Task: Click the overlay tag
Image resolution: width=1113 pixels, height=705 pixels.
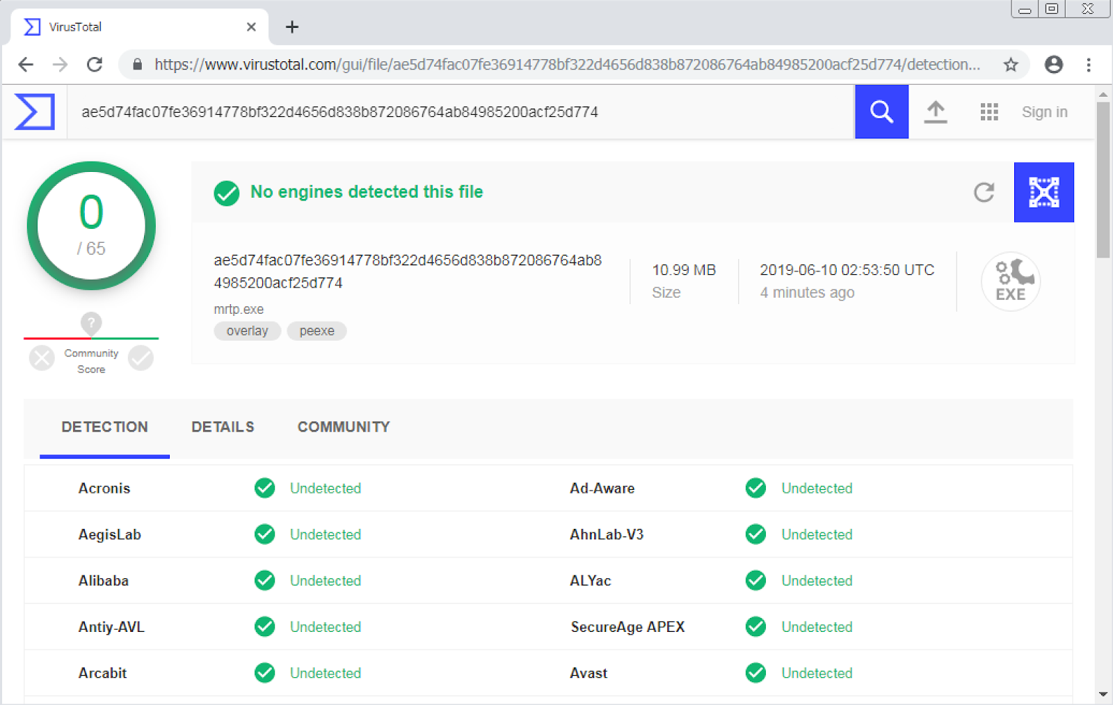Action: coord(247,331)
